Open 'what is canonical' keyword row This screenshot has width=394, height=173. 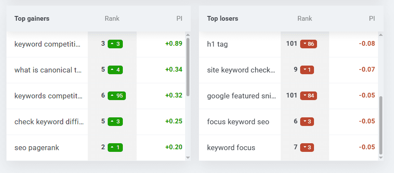coord(48,70)
